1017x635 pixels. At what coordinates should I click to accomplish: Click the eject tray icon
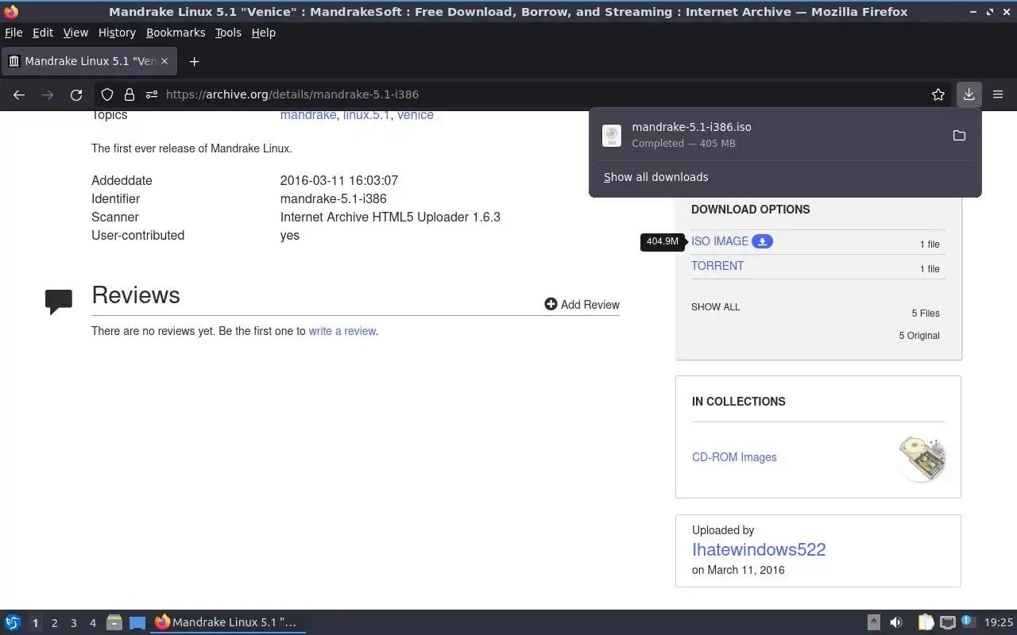pyautogui.click(x=873, y=622)
